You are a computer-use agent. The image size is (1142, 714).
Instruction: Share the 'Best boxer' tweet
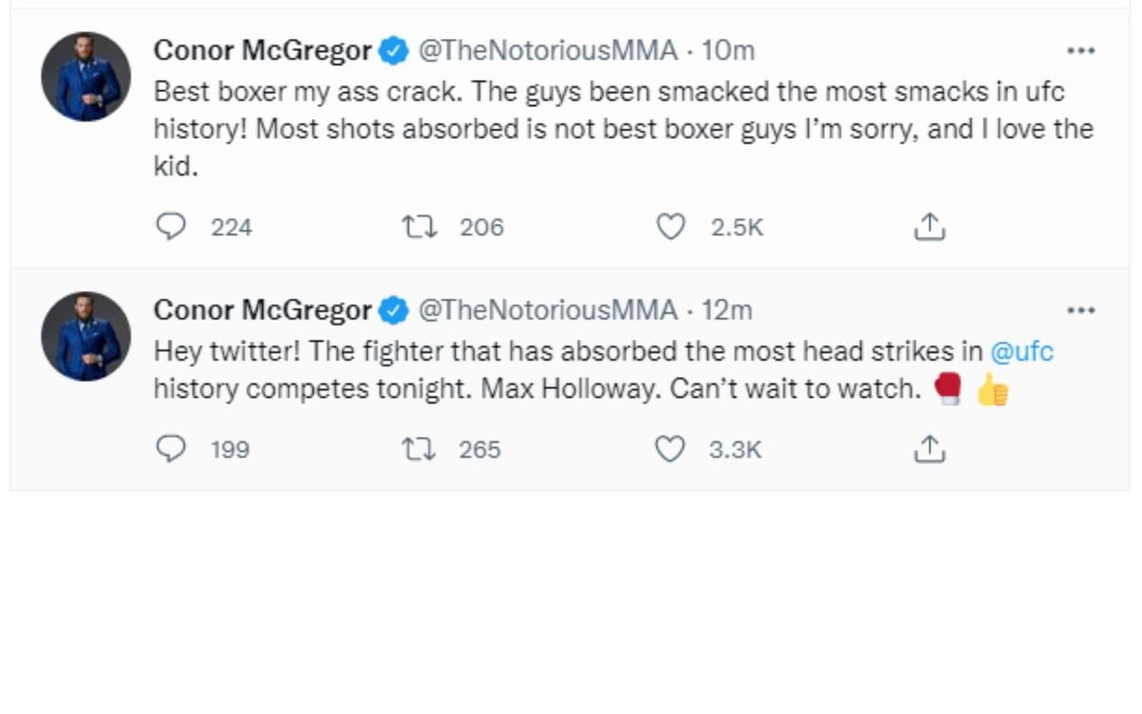point(928,227)
